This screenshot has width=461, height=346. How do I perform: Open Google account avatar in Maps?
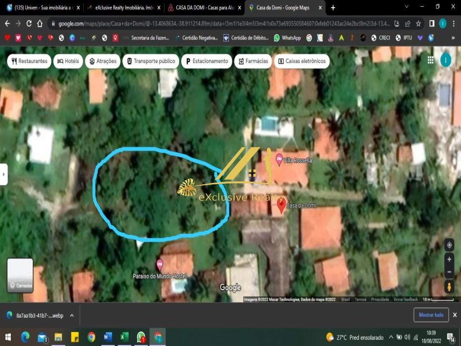click(446, 61)
